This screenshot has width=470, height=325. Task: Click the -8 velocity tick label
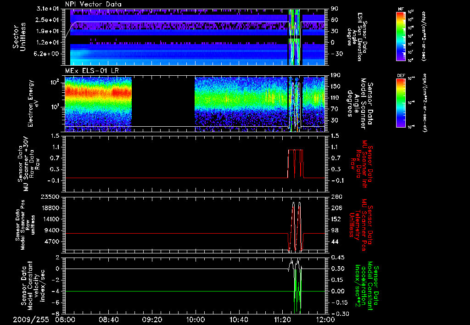click(x=56, y=314)
